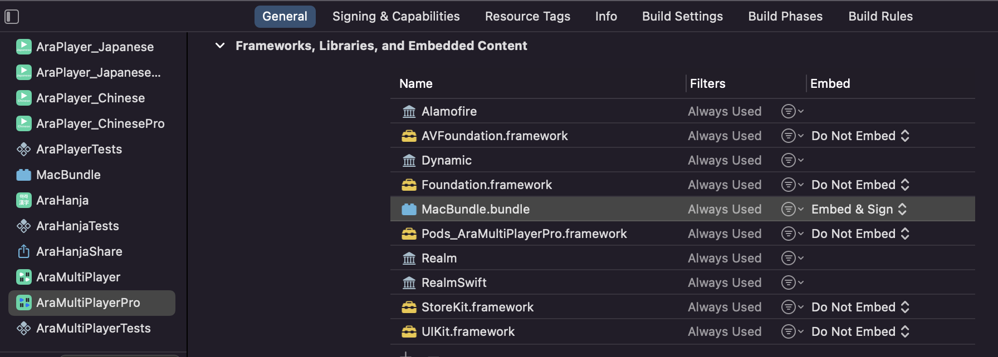Click Always Used for UIKit.framework
The image size is (998, 357).
point(725,331)
